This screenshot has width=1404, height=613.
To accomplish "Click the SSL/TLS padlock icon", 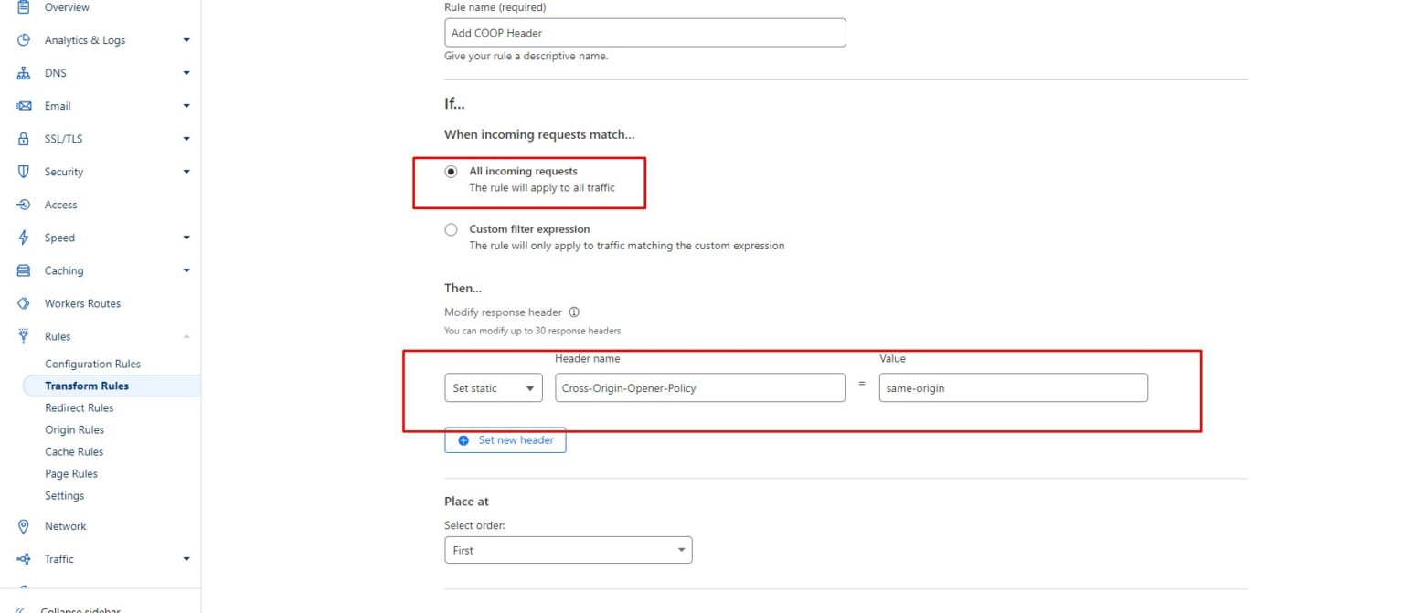I will 24,139.
